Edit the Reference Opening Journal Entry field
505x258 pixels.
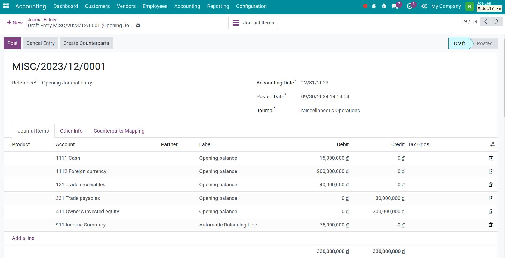67,83
